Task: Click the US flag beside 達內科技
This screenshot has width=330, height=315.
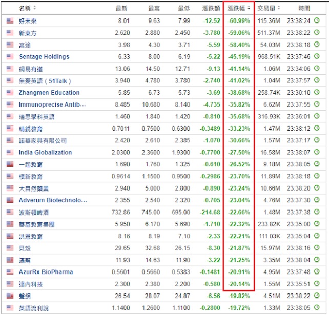Action: point(10,284)
